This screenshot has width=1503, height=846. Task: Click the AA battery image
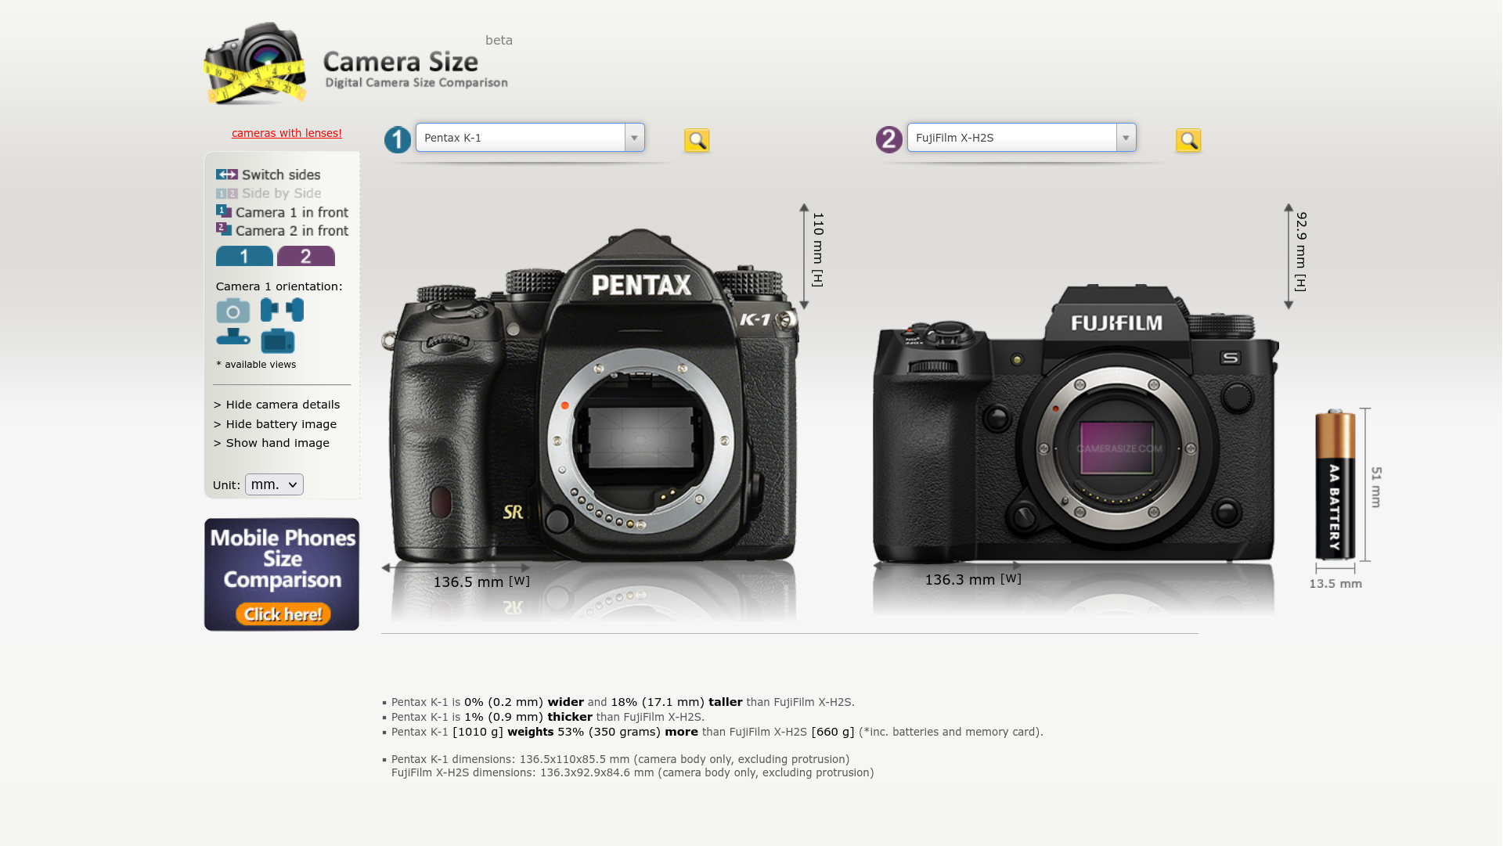pyautogui.click(x=1335, y=485)
